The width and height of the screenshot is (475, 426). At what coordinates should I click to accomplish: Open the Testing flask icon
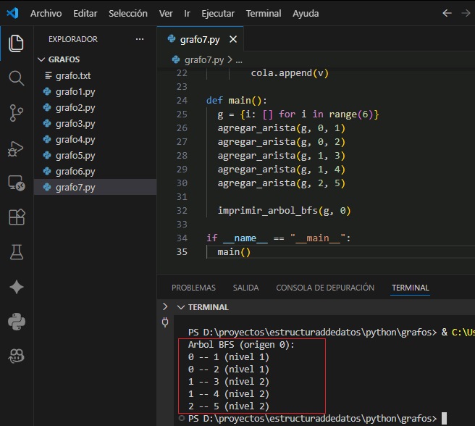click(x=16, y=252)
